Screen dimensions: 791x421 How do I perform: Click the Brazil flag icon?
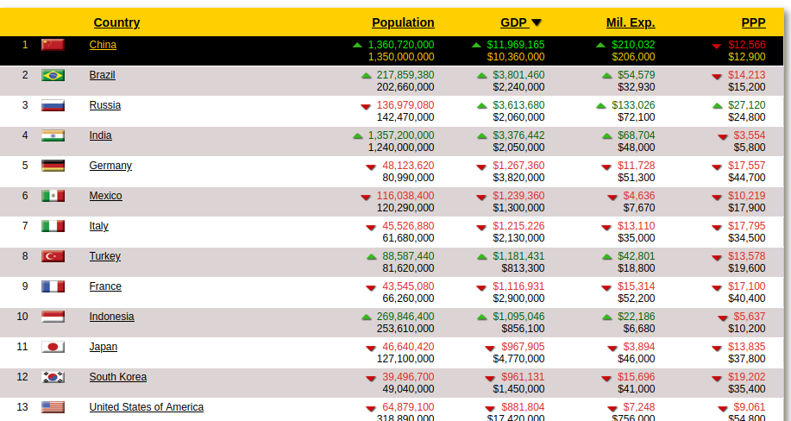[53, 75]
